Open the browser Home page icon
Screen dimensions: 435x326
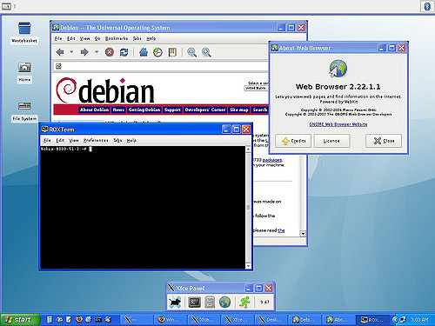click(x=144, y=52)
